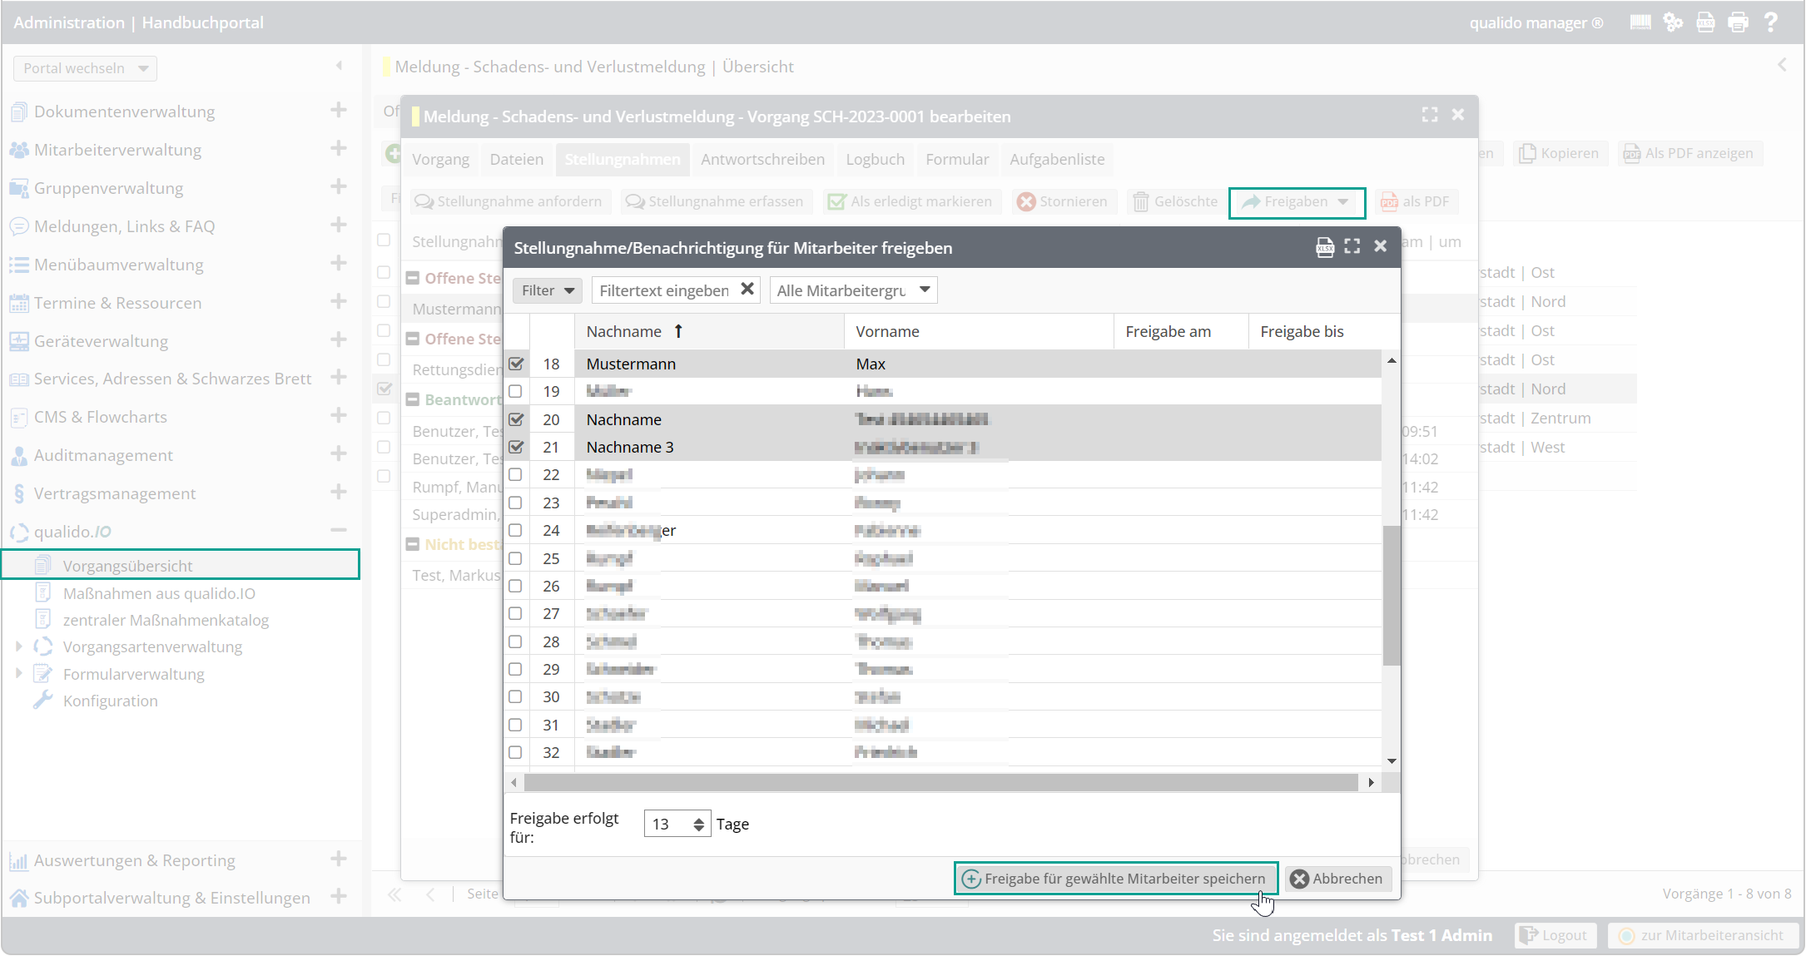
Task: Click Auswertungen & Reporting chart icon
Action: click(x=18, y=861)
